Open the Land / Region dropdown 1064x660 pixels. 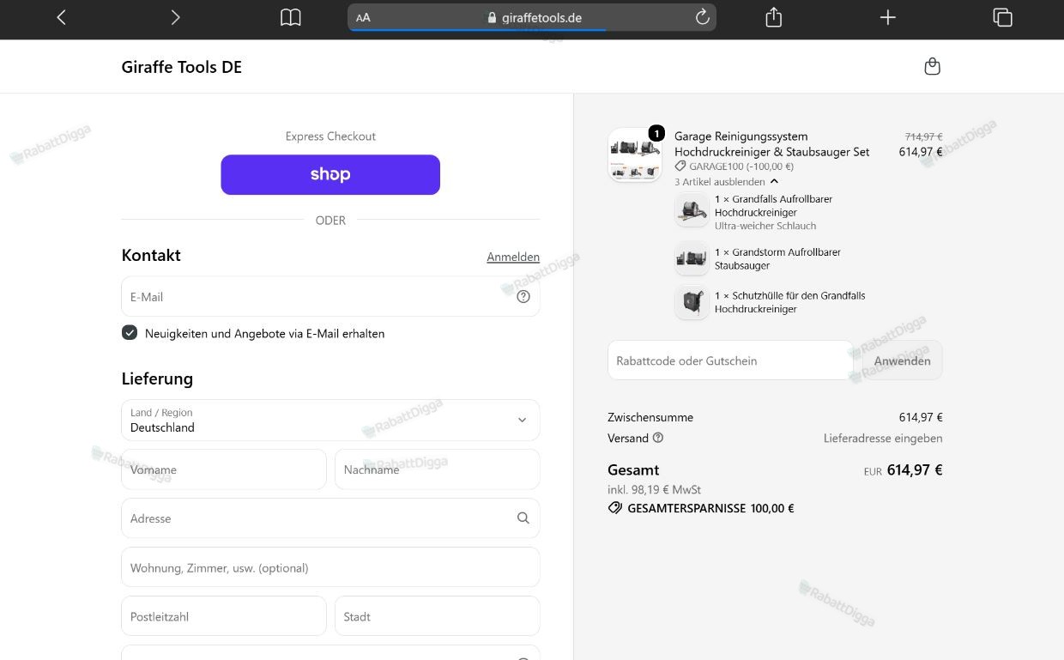(330, 421)
